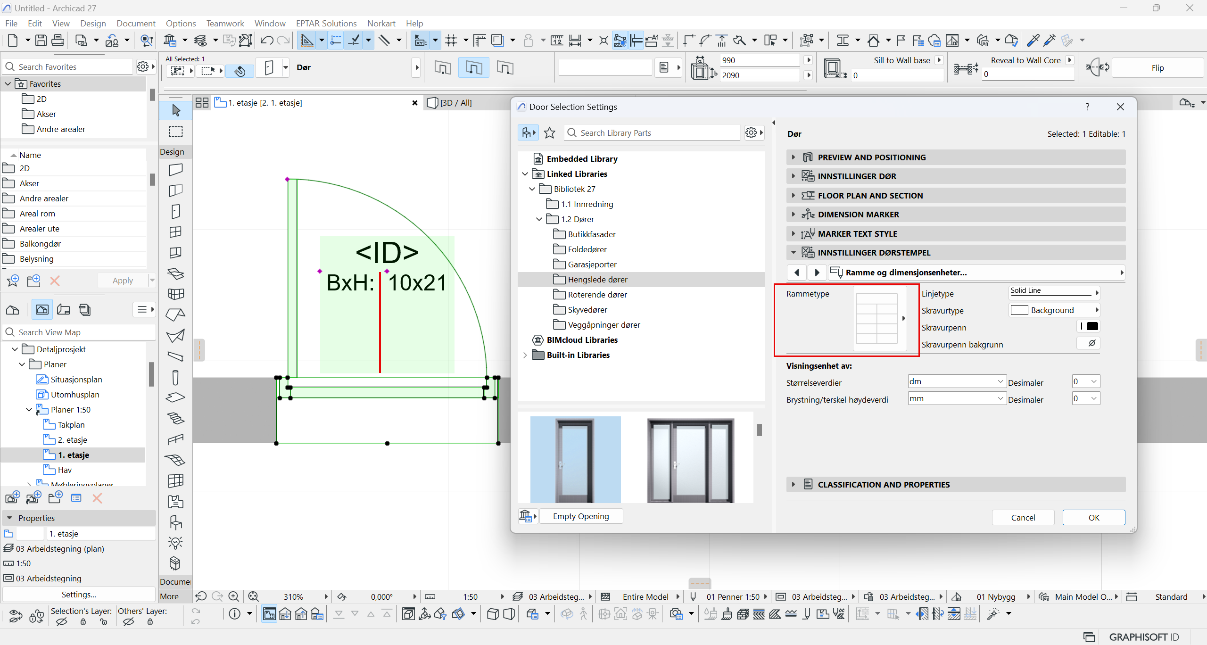Click the favorites star in Door Settings
Image resolution: width=1207 pixels, height=645 pixels.
pos(549,133)
